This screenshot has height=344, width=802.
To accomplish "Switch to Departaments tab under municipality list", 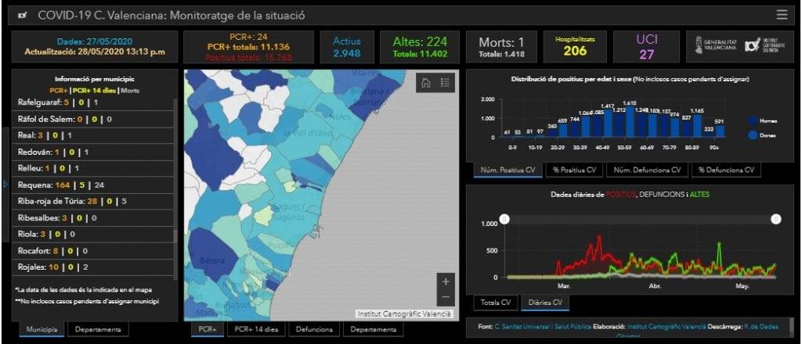I will (x=98, y=330).
